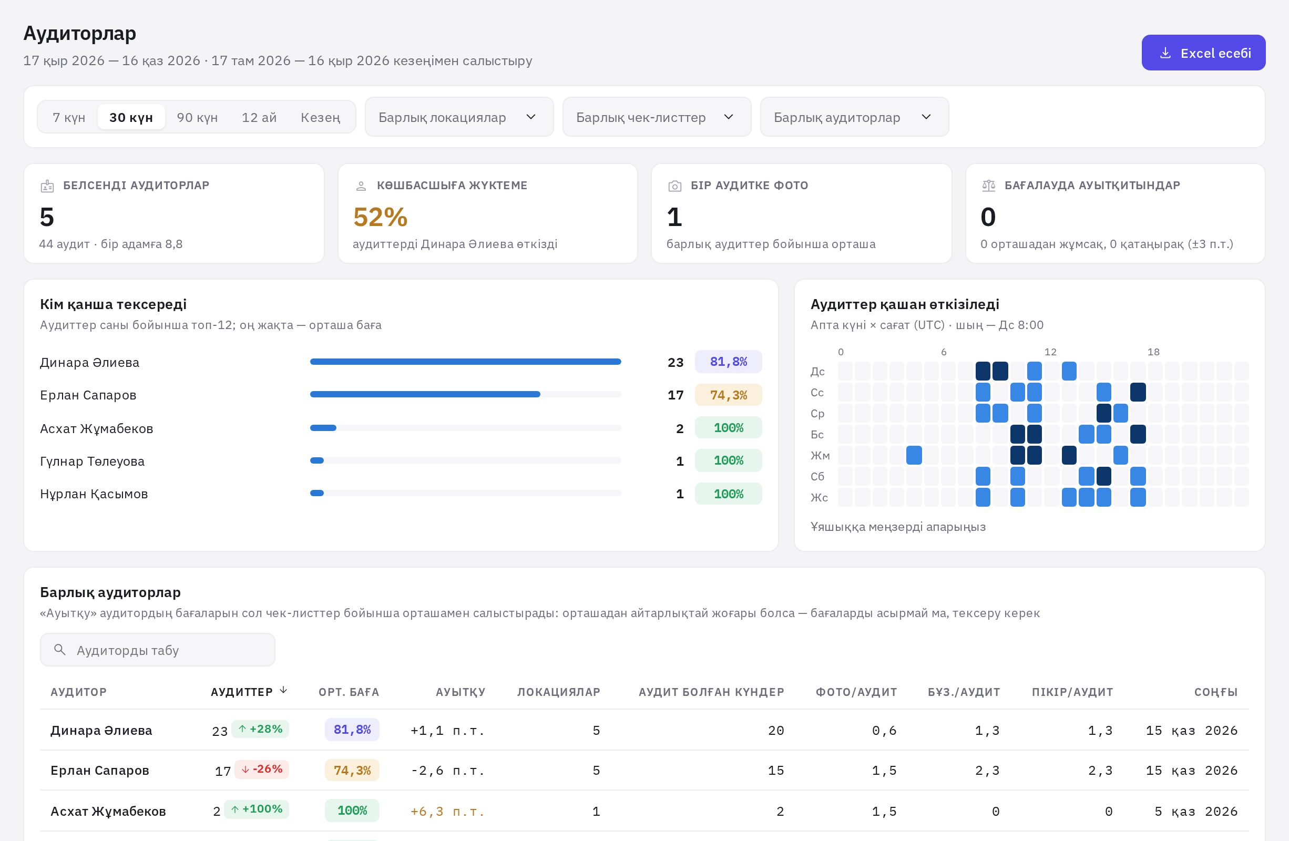Click Динара Әлиева name in the table
Screen dimensions: 1289x841
101,730
